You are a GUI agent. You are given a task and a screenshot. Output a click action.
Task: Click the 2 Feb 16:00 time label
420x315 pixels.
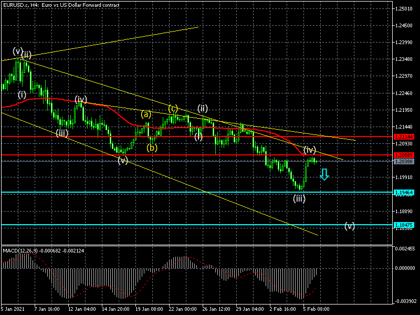tap(282, 309)
